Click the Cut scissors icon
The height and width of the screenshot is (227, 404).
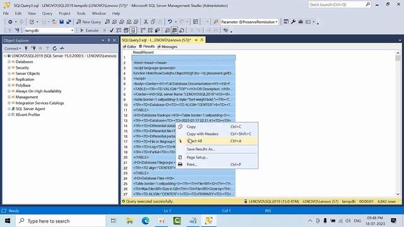(146, 22)
